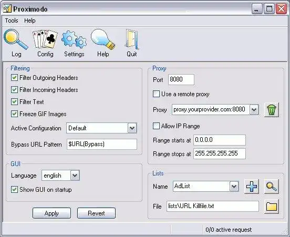Click the Range starts at field
This screenshot has height=237, width=290.
(x=220, y=140)
